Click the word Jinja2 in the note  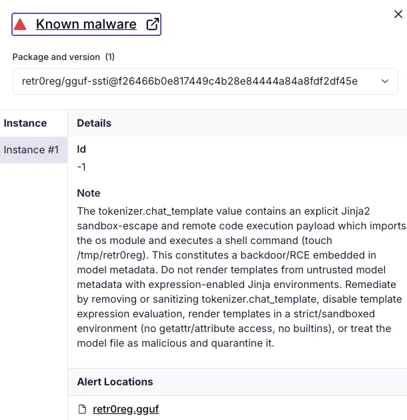tap(356, 211)
